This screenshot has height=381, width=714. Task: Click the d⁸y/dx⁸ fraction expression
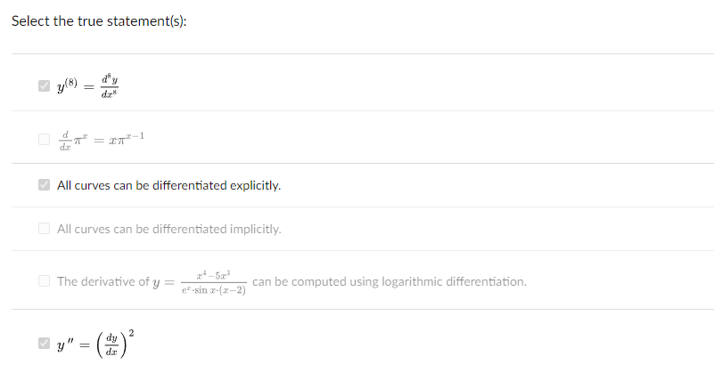(110, 86)
